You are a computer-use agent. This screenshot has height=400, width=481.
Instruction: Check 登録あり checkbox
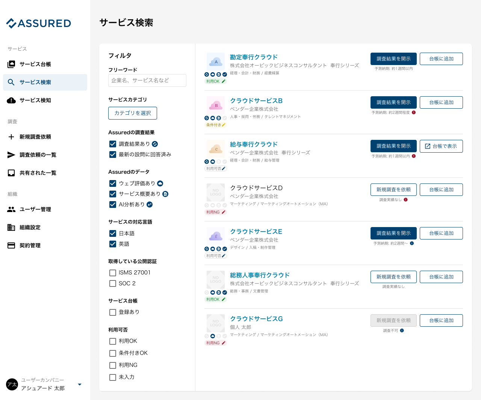[x=113, y=312]
